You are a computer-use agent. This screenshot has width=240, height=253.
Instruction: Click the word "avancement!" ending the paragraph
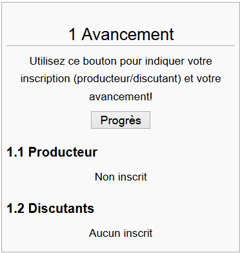pos(121,97)
